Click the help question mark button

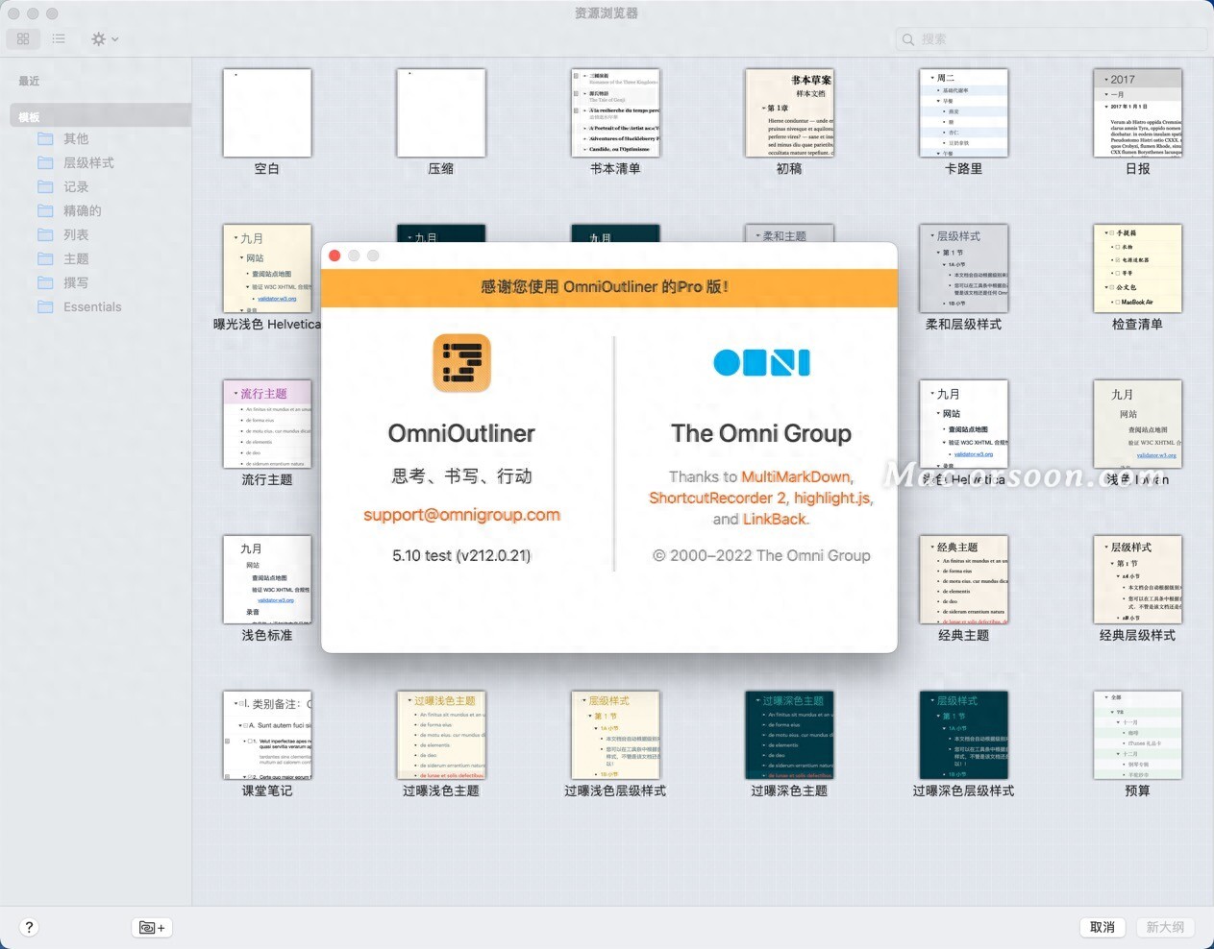pos(29,927)
